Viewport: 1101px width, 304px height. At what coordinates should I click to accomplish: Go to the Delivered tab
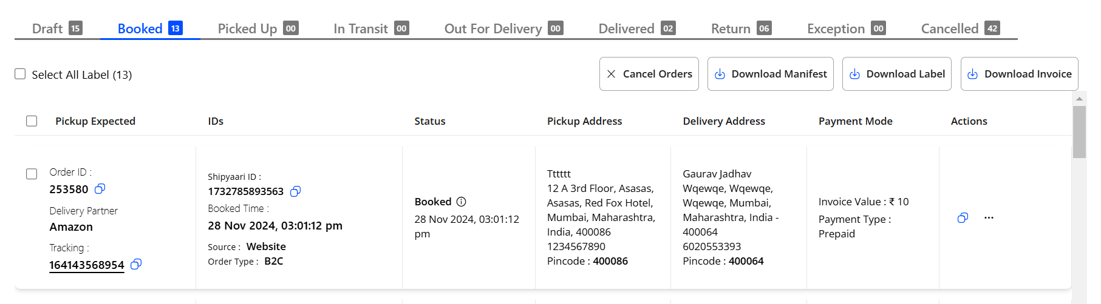(637, 28)
